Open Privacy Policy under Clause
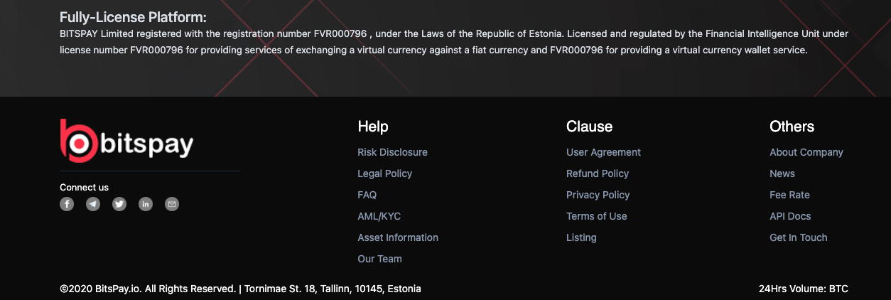891x300 pixels. [x=598, y=195]
